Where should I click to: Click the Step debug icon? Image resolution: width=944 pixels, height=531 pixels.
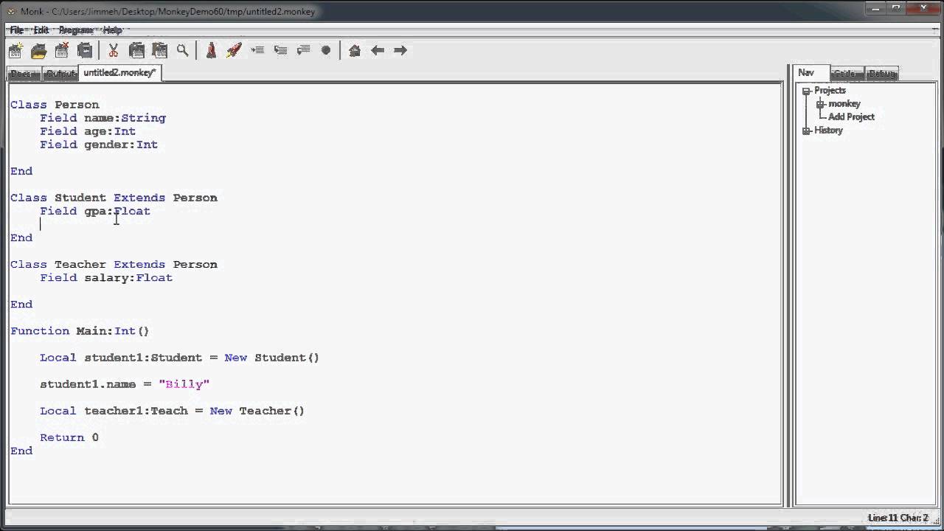(x=257, y=50)
